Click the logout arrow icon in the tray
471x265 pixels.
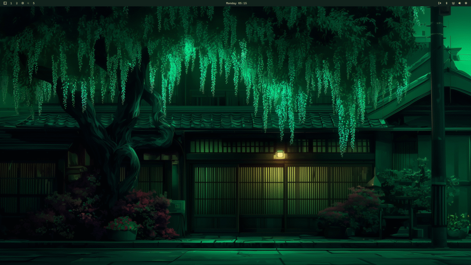tap(440, 3)
